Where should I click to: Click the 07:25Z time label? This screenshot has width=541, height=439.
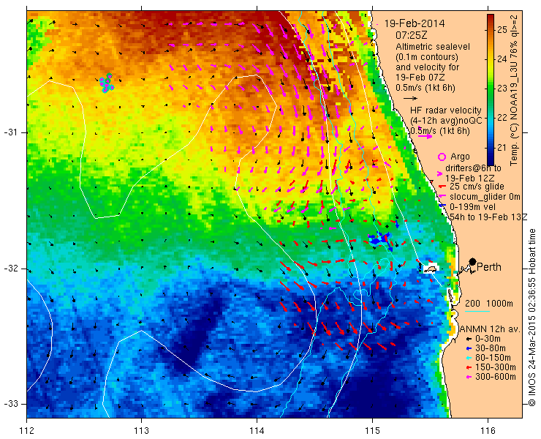click(x=412, y=35)
